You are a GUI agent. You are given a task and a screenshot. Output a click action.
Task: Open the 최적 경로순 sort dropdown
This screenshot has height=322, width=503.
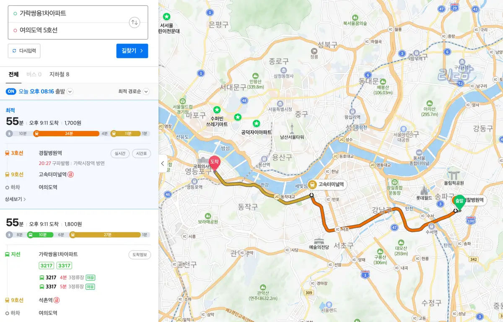[145, 91]
